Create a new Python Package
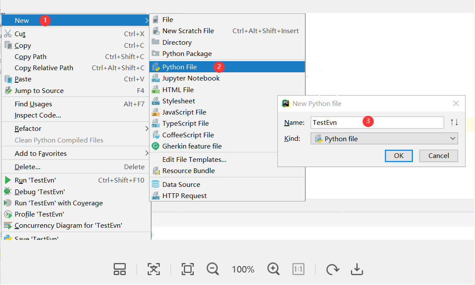Image resolution: width=475 pixels, height=285 pixels. click(186, 53)
